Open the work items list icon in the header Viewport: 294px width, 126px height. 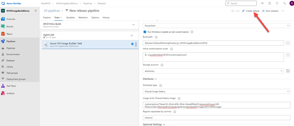click(262, 3)
